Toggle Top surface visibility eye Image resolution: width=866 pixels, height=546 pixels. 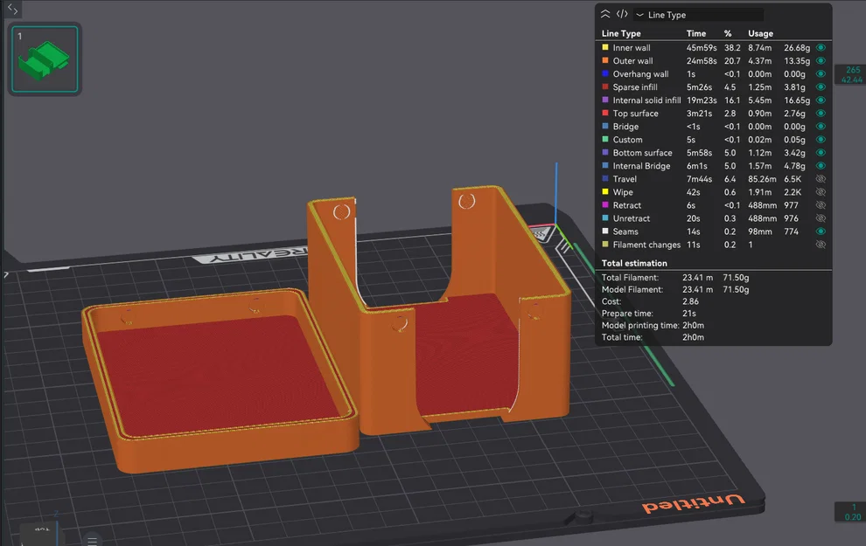821,113
